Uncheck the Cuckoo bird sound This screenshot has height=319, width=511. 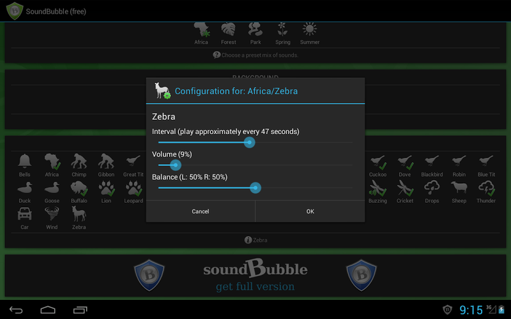[378, 161]
